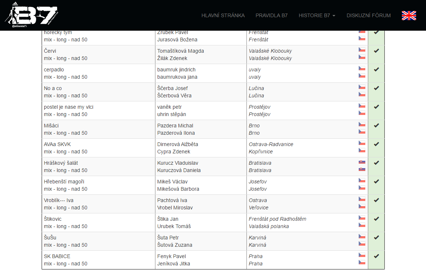Click Czech flag next to Valašská polanka
The width and height of the screenshot is (426, 272).
point(362,225)
